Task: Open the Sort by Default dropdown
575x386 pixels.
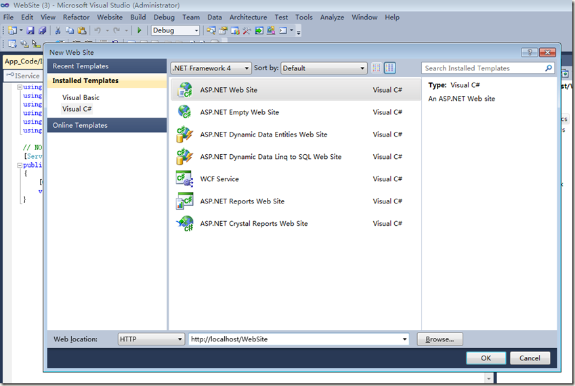Action: (x=324, y=68)
